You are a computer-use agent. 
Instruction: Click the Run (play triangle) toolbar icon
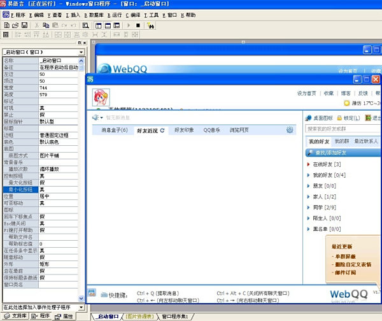(129, 25)
